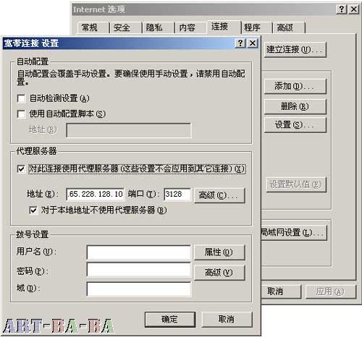This screenshot has height=337, width=362.
Task: Close the Internet 选项 window with X
Action: click(x=354, y=9)
